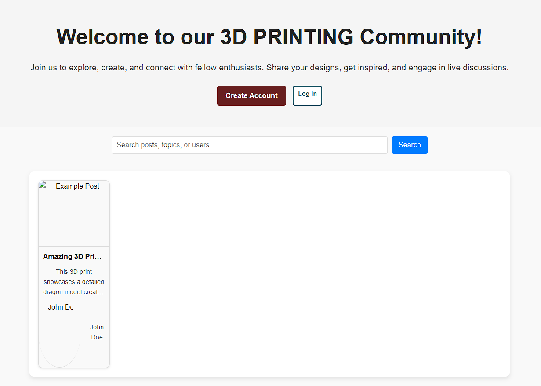Click the community subtitle tagline text

(269, 67)
